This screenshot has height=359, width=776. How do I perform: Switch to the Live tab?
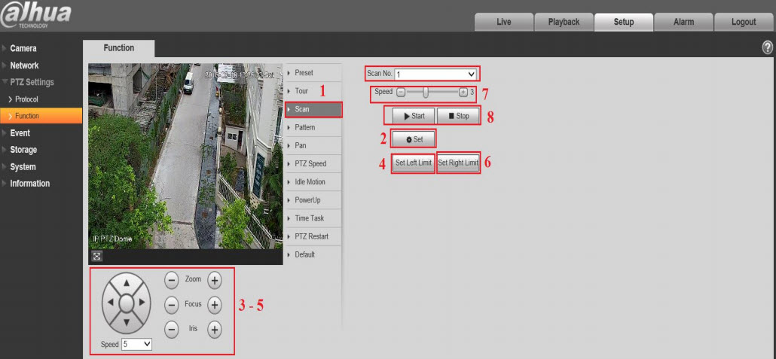503,22
